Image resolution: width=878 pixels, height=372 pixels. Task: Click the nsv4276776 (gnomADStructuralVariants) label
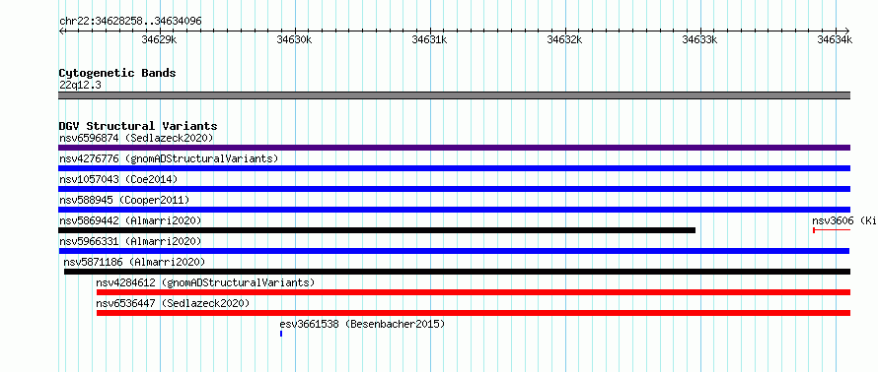[169, 158]
